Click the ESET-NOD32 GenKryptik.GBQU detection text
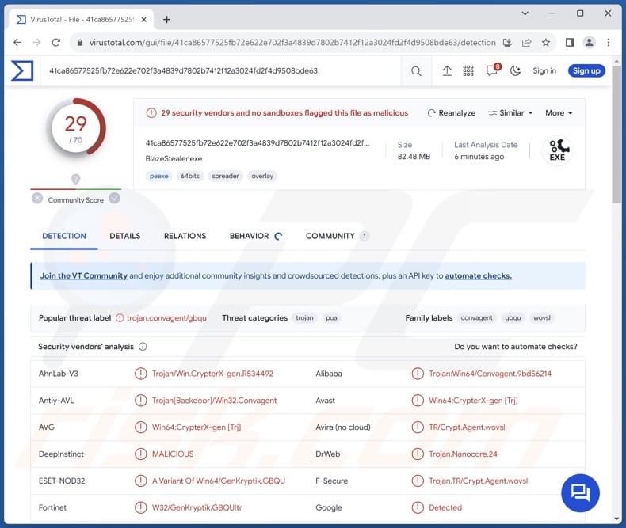Viewport: 626px width, 528px height. click(219, 481)
